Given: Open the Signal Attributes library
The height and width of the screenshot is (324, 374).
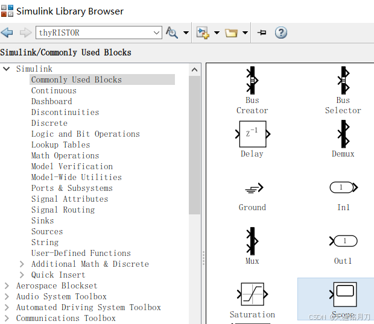Looking at the screenshot, I should coord(69,199).
